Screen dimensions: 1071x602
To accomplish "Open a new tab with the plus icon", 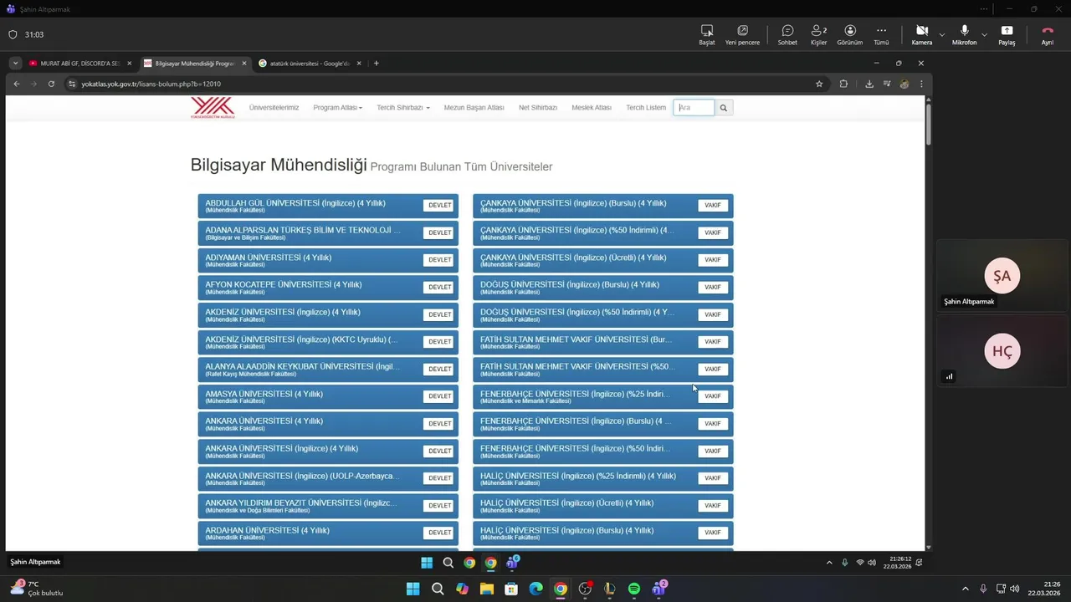I will click(x=376, y=64).
